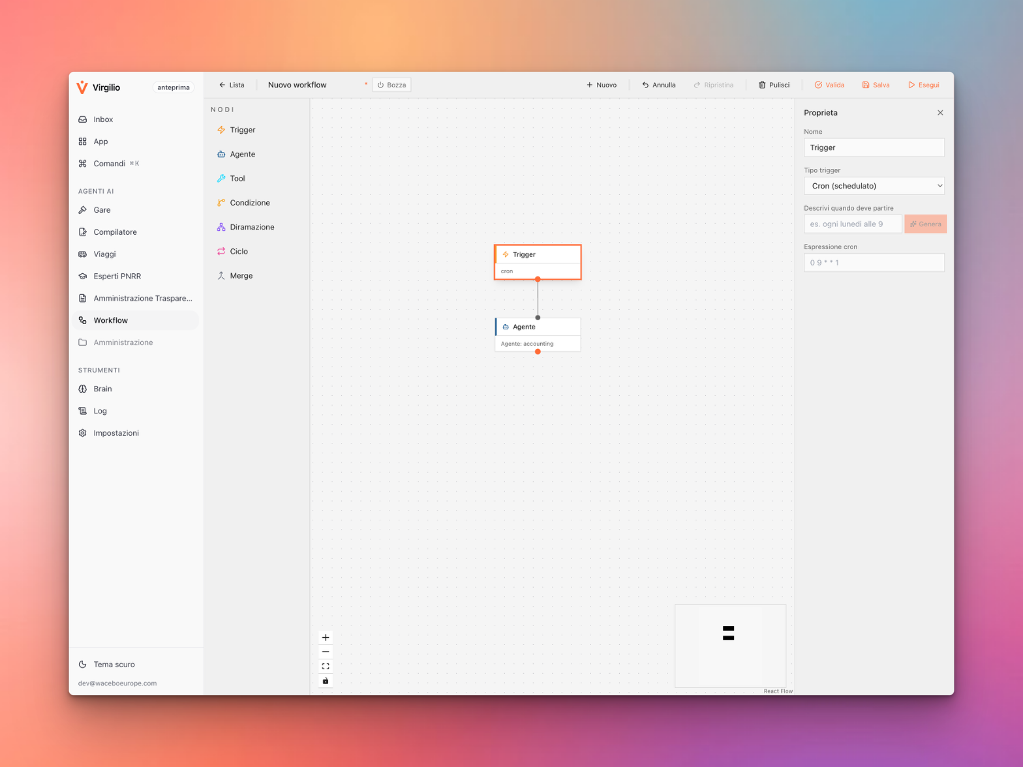Open the Amministrazione folder item
The height and width of the screenshot is (767, 1023).
(136, 342)
